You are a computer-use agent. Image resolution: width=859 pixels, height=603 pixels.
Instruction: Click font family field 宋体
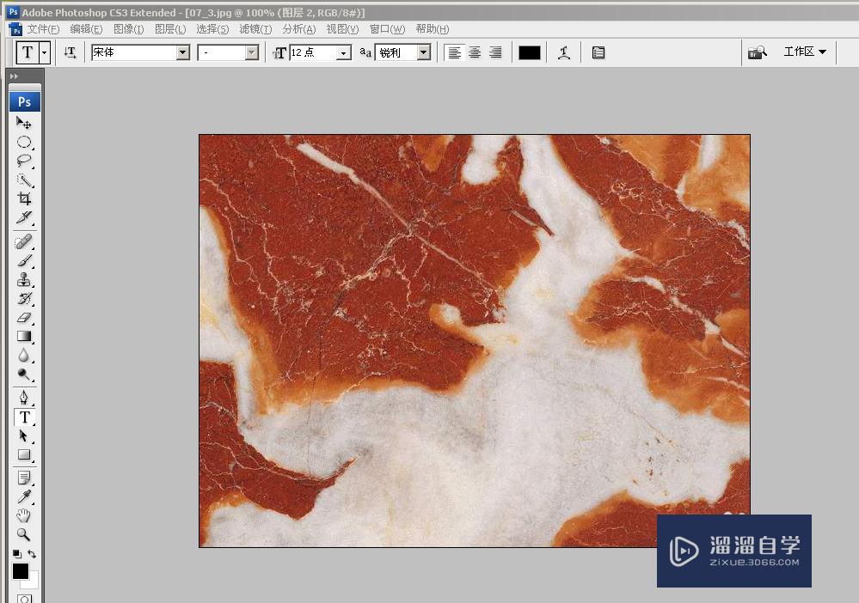(x=133, y=52)
